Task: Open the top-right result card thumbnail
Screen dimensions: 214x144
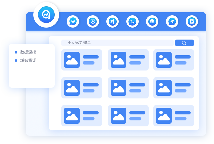Action: click(x=164, y=60)
